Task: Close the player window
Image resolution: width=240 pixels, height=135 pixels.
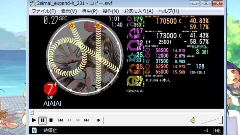Action: [x=218, y=3]
